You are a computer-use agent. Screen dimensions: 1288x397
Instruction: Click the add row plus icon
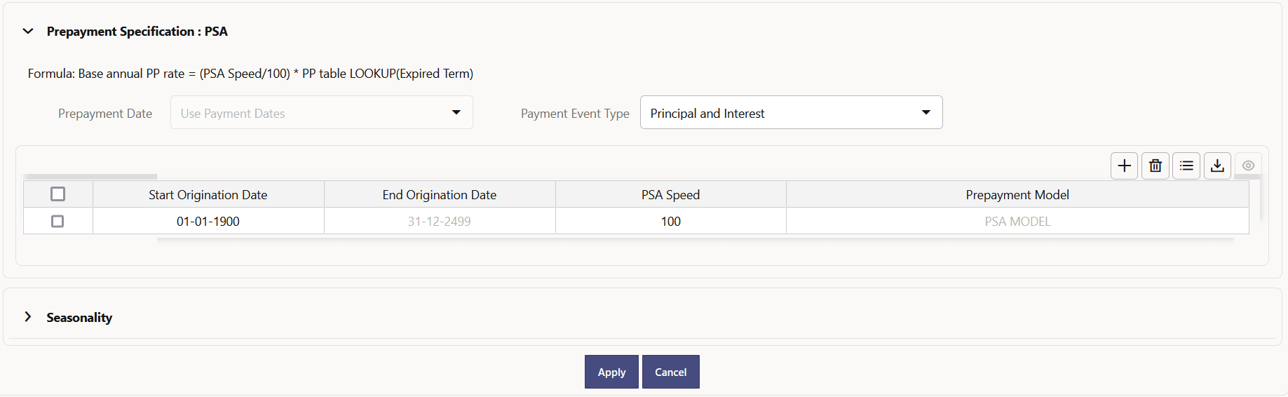tap(1124, 166)
